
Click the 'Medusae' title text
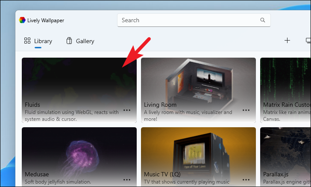point(37,174)
